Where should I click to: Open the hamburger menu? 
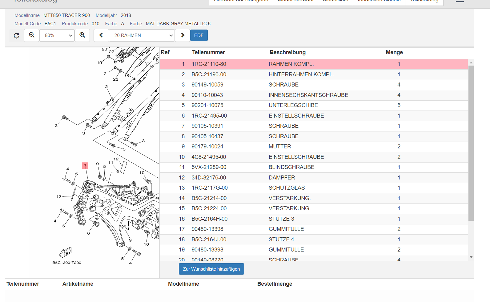coord(460,2)
